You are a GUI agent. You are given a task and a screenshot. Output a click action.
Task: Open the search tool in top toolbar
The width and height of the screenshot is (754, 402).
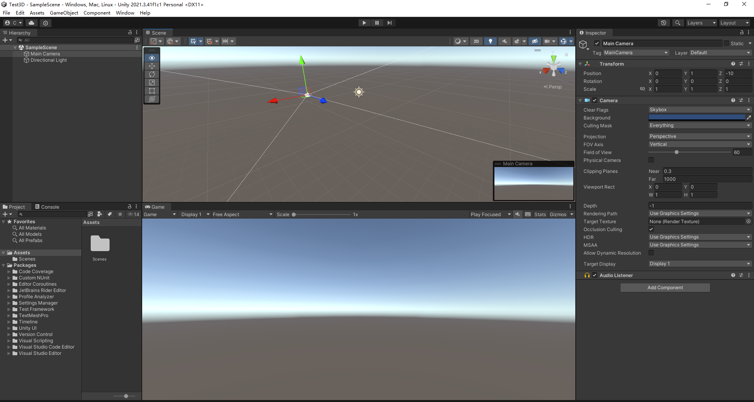[677, 22]
